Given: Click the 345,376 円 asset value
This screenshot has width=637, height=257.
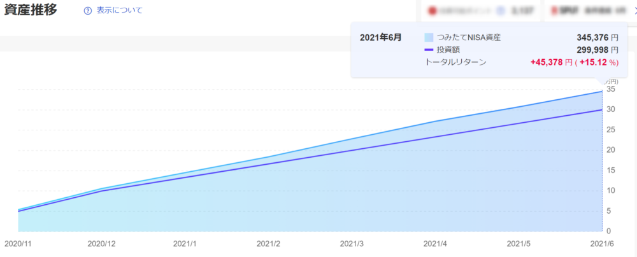Looking at the screenshot, I should 598,38.
